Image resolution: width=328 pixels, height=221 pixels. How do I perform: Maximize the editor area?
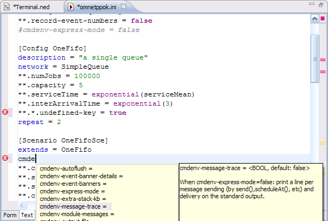pyautogui.click(x=321, y=4)
